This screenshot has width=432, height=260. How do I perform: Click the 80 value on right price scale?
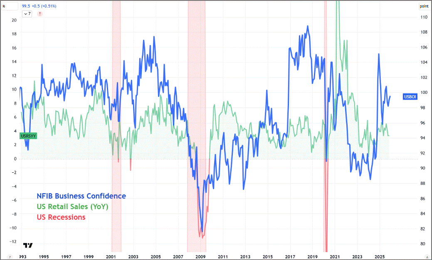[x=422, y=244]
